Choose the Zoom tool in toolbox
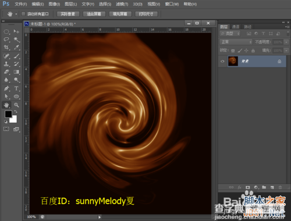 pyautogui.click(x=16, y=105)
